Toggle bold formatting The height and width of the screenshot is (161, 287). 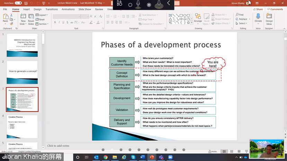coord(55,22)
